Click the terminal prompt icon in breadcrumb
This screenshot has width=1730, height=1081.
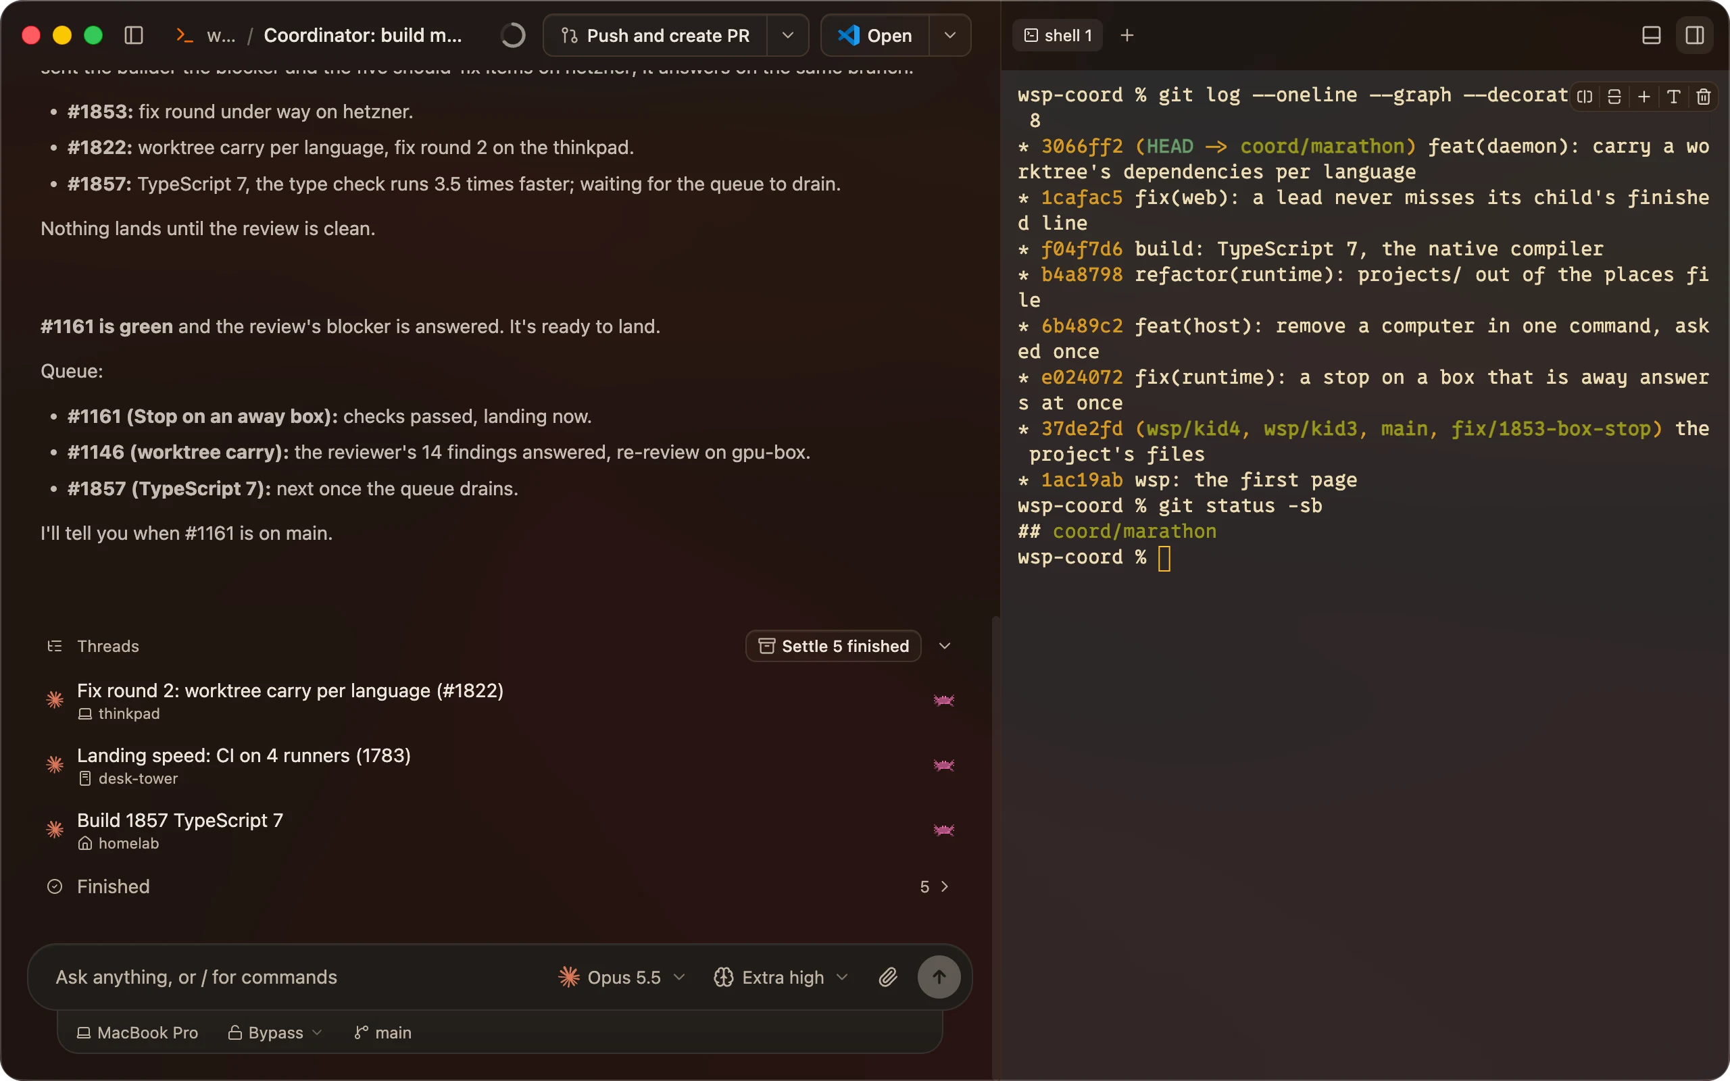184,35
